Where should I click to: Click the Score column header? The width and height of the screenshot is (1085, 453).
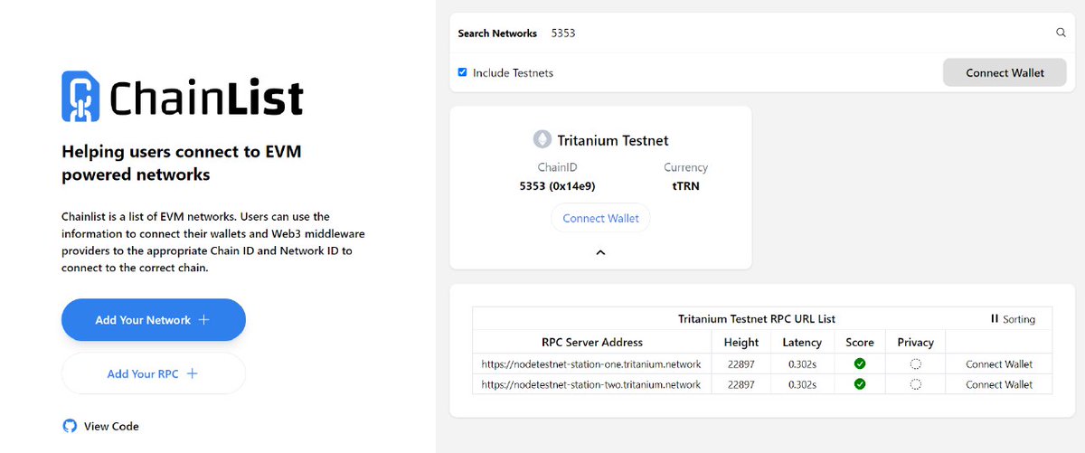point(860,342)
